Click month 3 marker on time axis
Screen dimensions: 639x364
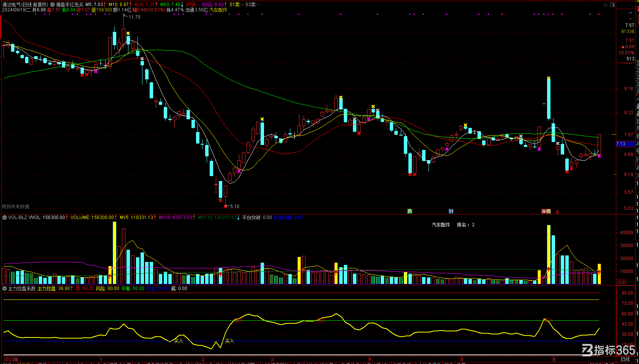coord(272,359)
